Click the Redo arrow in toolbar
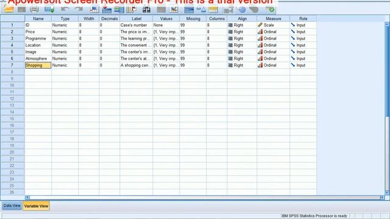Image resolution: width=390 pixels, height=219 pixels. point(79,9)
